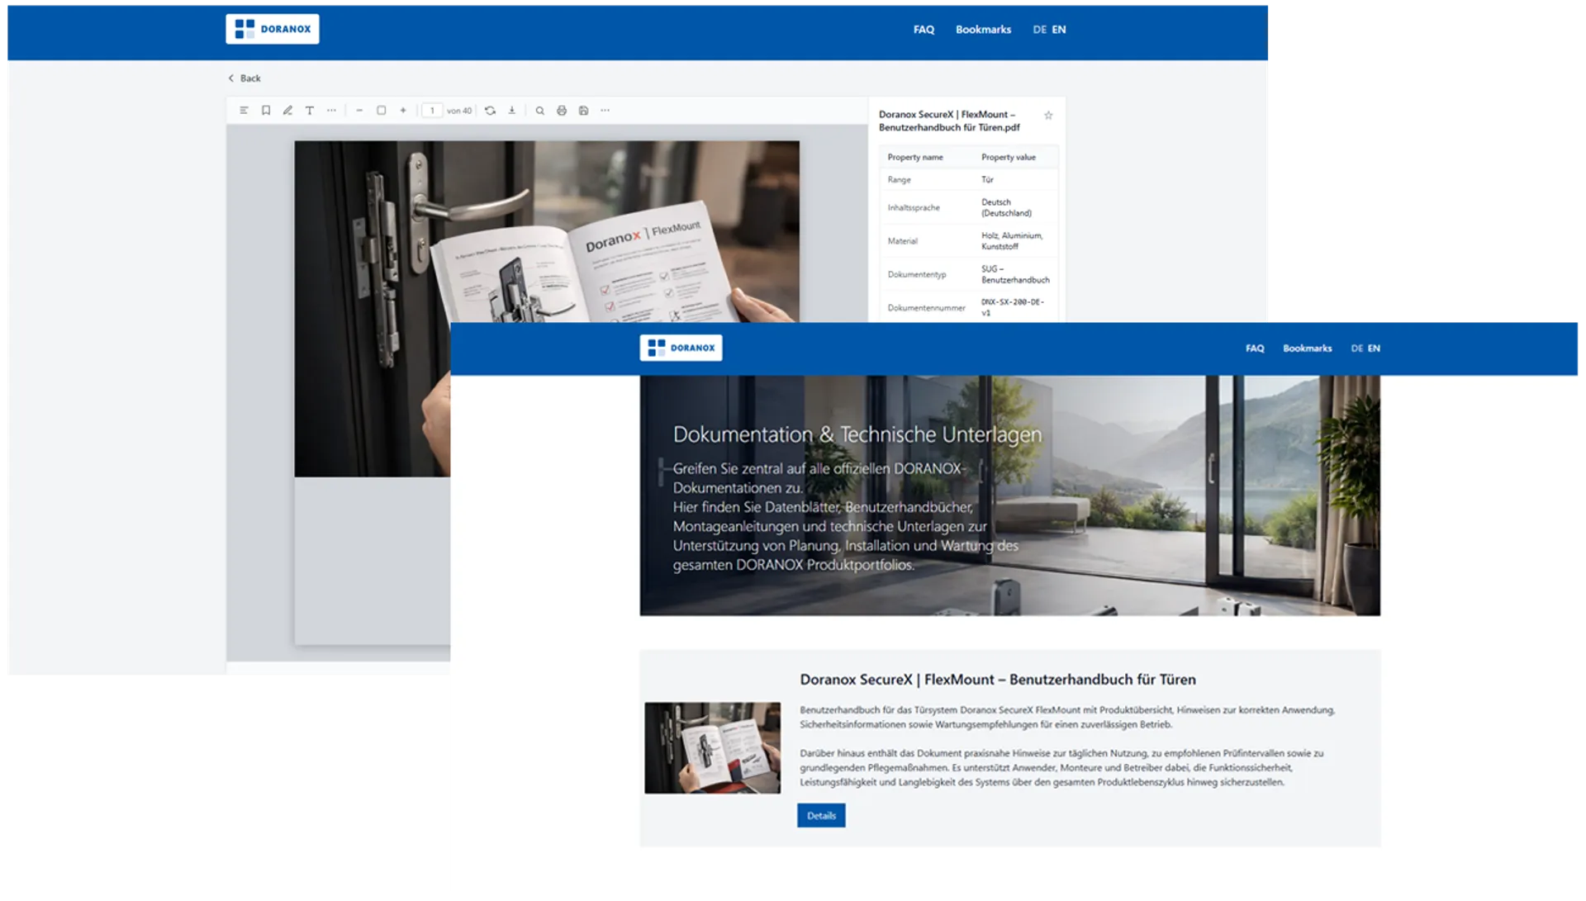Switch language to DE in back window
The width and height of the screenshot is (1586, 901).
pos(1039,30)
